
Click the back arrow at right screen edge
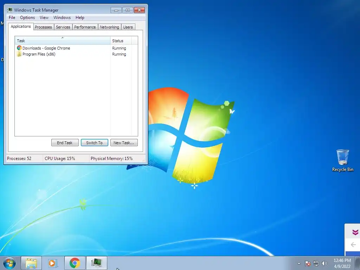coord(354,245)
